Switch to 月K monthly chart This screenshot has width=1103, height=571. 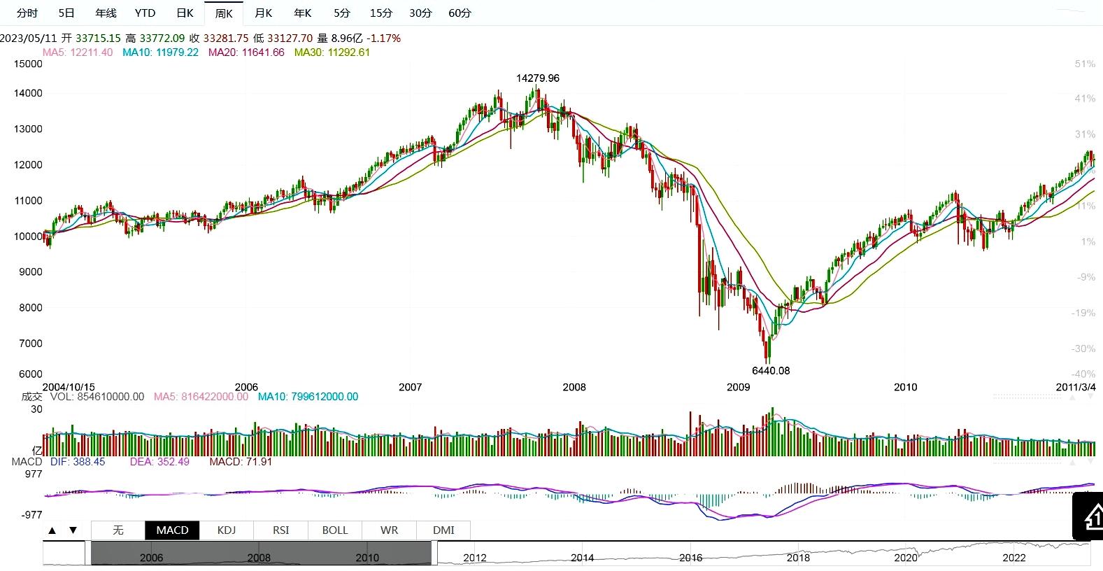[x=263, y=13]
